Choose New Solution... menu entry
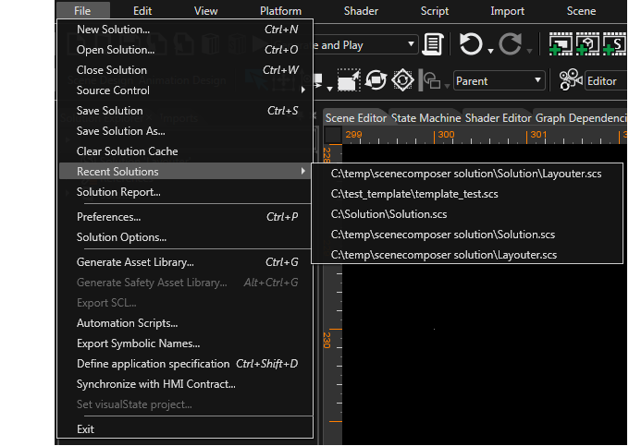The width and height of the screenshot is (629, 446). [186, 30]
